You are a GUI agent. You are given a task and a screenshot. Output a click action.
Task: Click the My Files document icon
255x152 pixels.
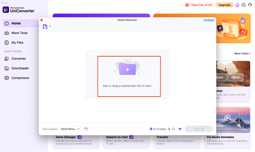coord(7,42)
